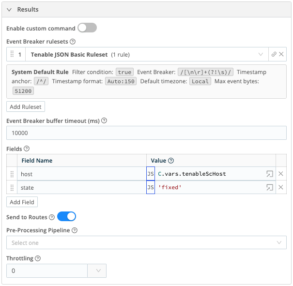Edit the host field name

pos(82,174)
